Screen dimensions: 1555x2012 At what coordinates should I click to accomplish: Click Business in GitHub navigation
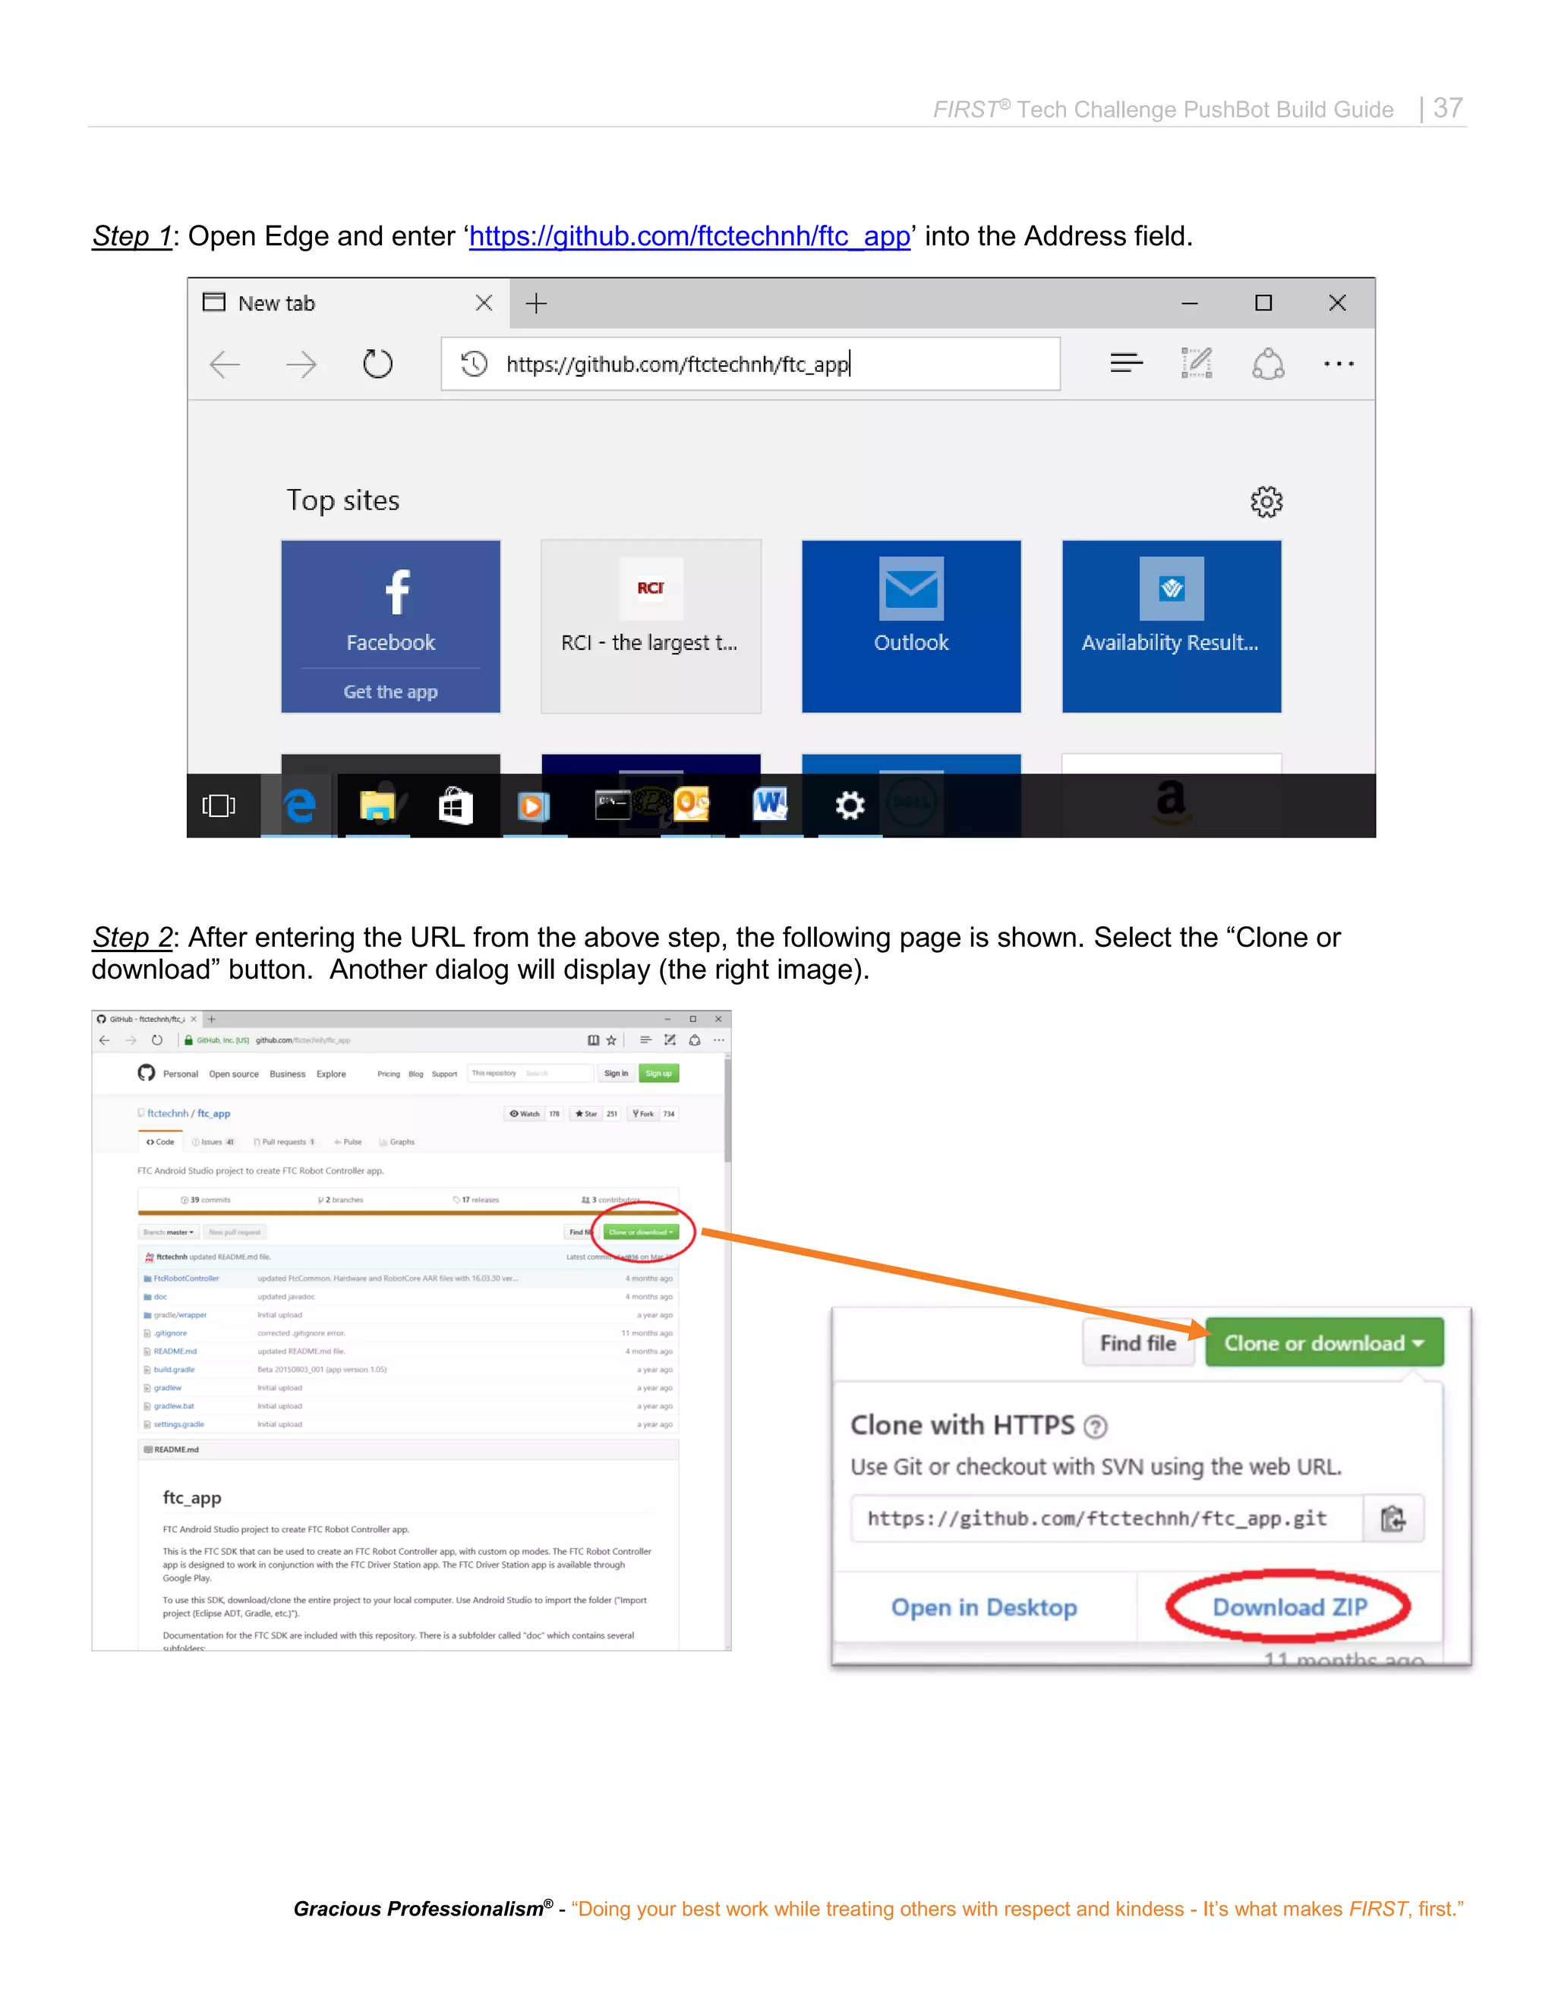(288, 1074)
